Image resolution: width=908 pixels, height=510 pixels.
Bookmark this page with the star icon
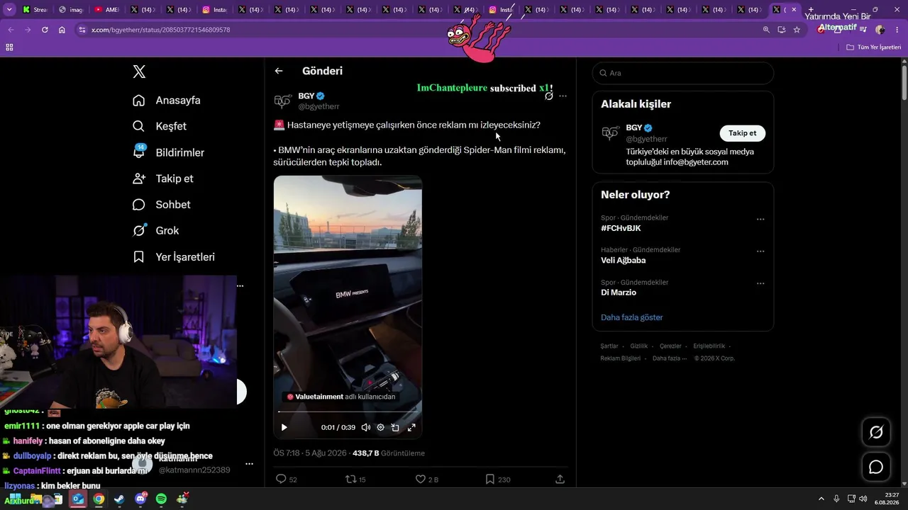[x=797, y=30]
